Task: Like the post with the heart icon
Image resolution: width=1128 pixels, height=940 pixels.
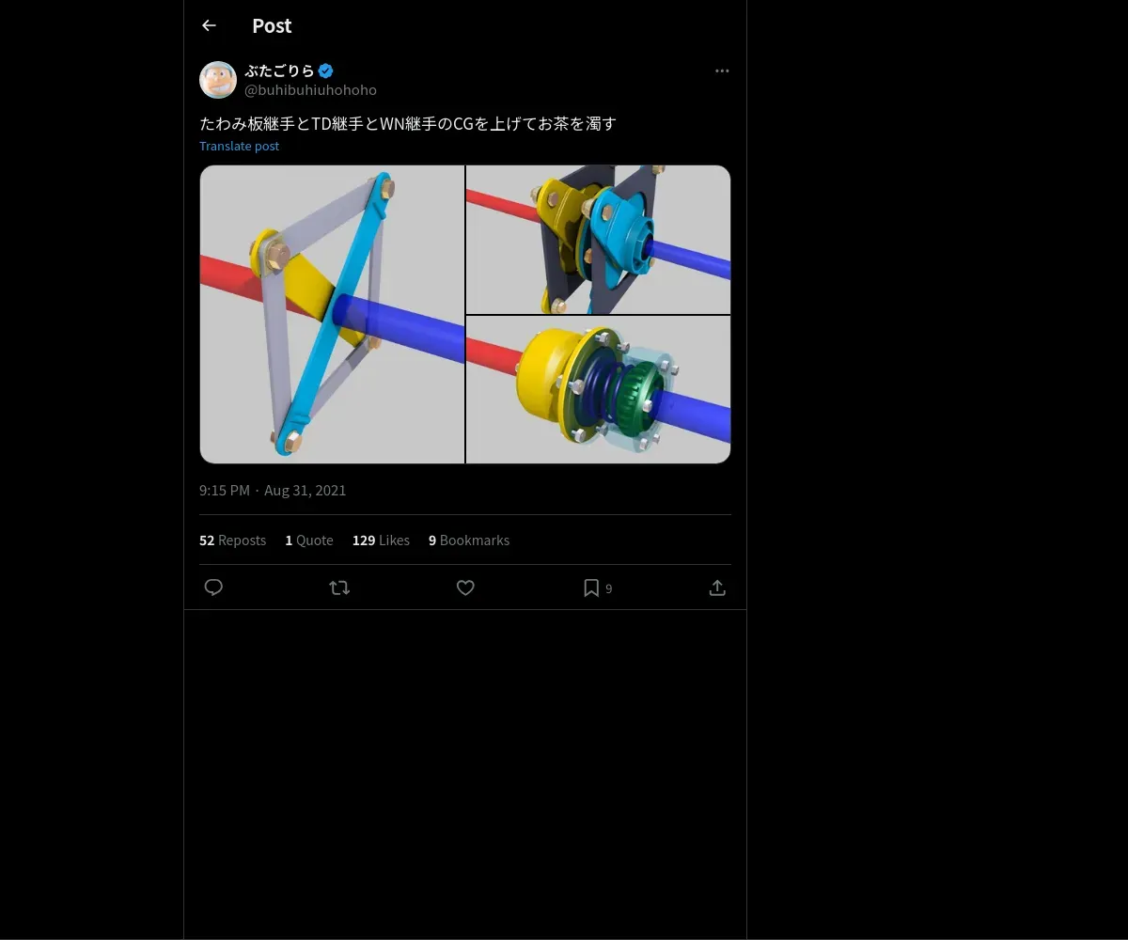Action: pyautogui.click(x=465, y=587)
